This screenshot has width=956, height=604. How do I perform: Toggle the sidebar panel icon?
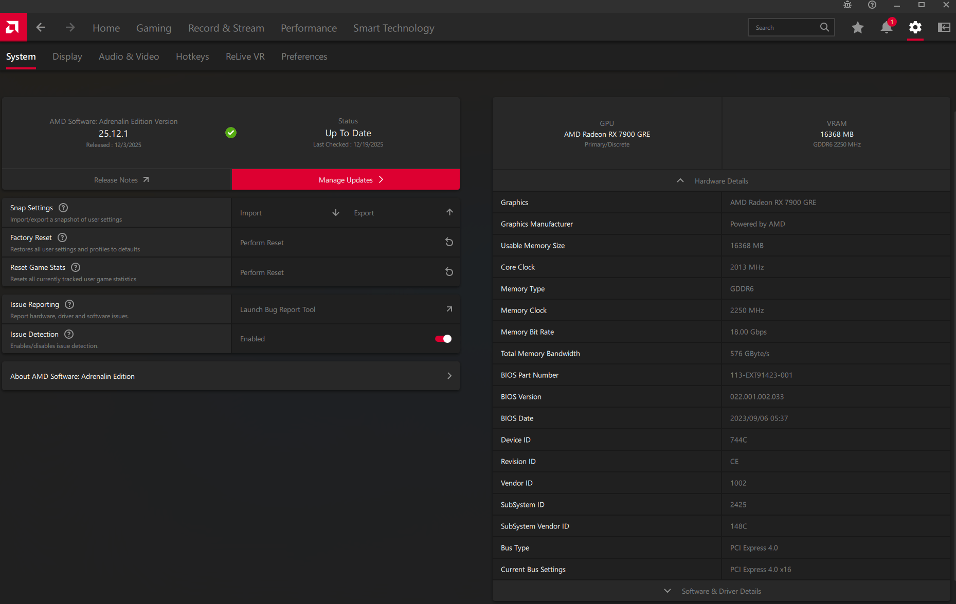coord(944,27)
